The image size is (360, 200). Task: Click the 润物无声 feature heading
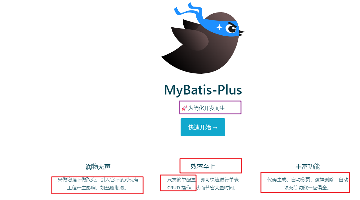98,166
